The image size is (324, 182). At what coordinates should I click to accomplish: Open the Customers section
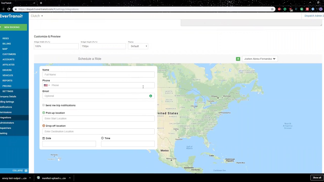click(x=9, y=54)
